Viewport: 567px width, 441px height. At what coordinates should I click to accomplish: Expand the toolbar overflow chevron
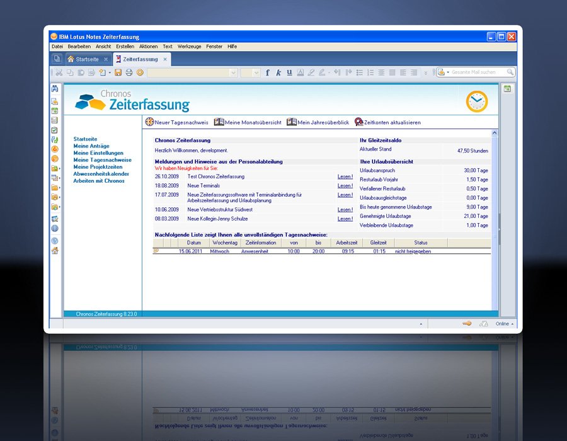426,72
